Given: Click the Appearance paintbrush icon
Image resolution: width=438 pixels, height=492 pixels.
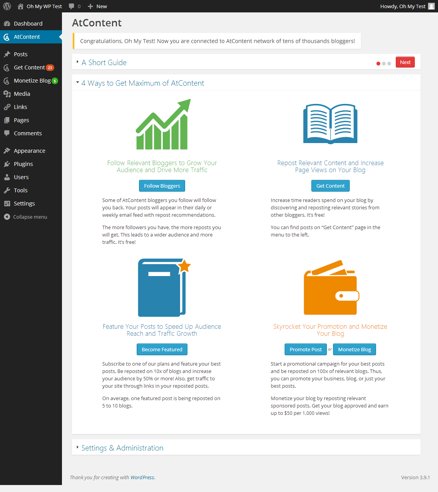Looking at the screenshot, I should (7, 151).
